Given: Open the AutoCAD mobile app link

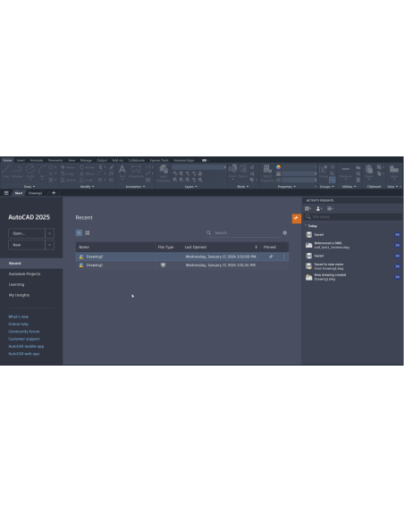Looking at the screenshot, I should pyautogui.click(x=26, y=346).
